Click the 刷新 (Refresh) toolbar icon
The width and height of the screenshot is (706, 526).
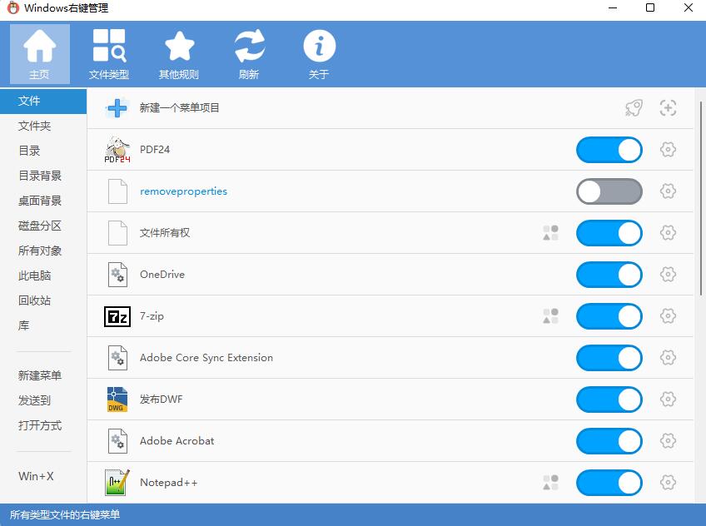249,46
